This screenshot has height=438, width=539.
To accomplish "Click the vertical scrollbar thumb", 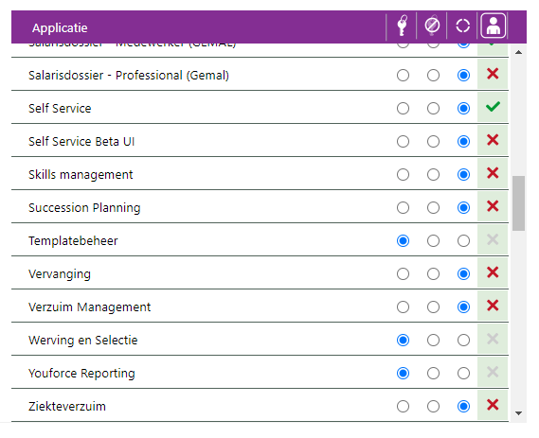I will coord(518,203).
